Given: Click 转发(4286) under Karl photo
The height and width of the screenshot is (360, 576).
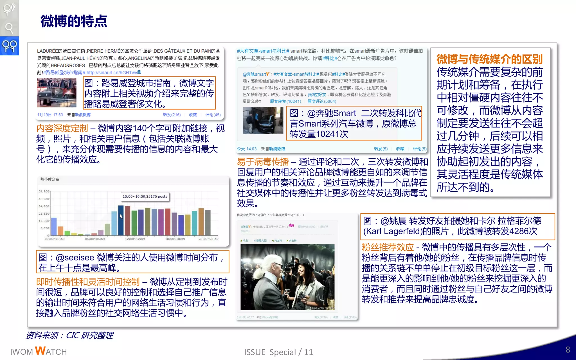Looking at the screenshot, I should point(321,317).
